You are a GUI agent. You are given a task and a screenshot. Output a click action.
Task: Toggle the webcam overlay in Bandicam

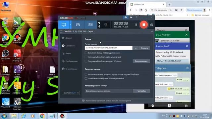pyautogui.click(x=106, y=25)
